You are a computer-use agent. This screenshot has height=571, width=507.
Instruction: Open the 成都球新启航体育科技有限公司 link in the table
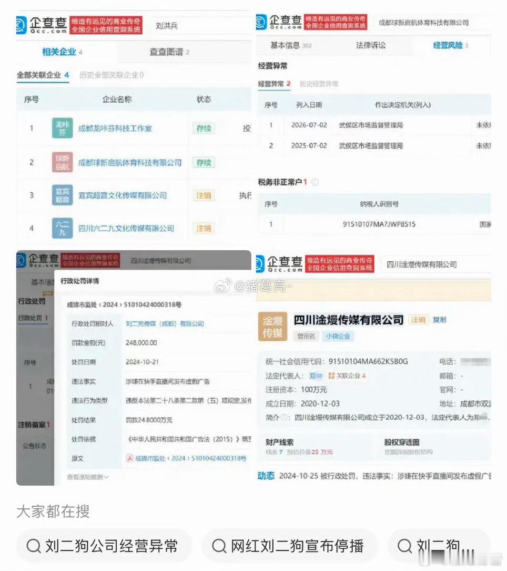[130, 162]
